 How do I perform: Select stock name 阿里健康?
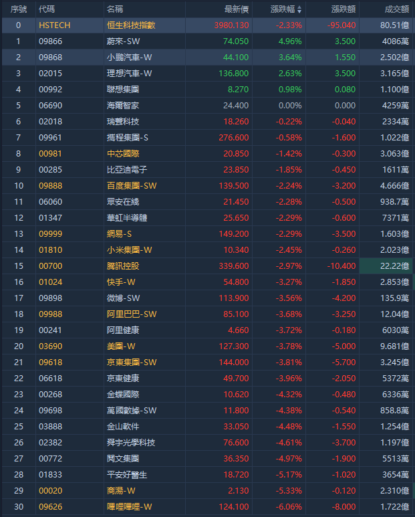pos(123,330)
